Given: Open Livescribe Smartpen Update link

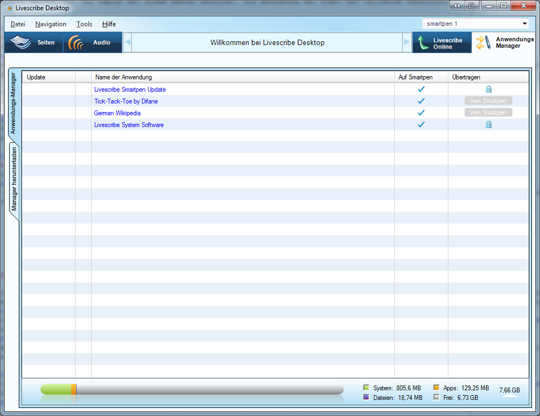Looking at the screenshot, I should pyautogui.click(x=130, y=90).
